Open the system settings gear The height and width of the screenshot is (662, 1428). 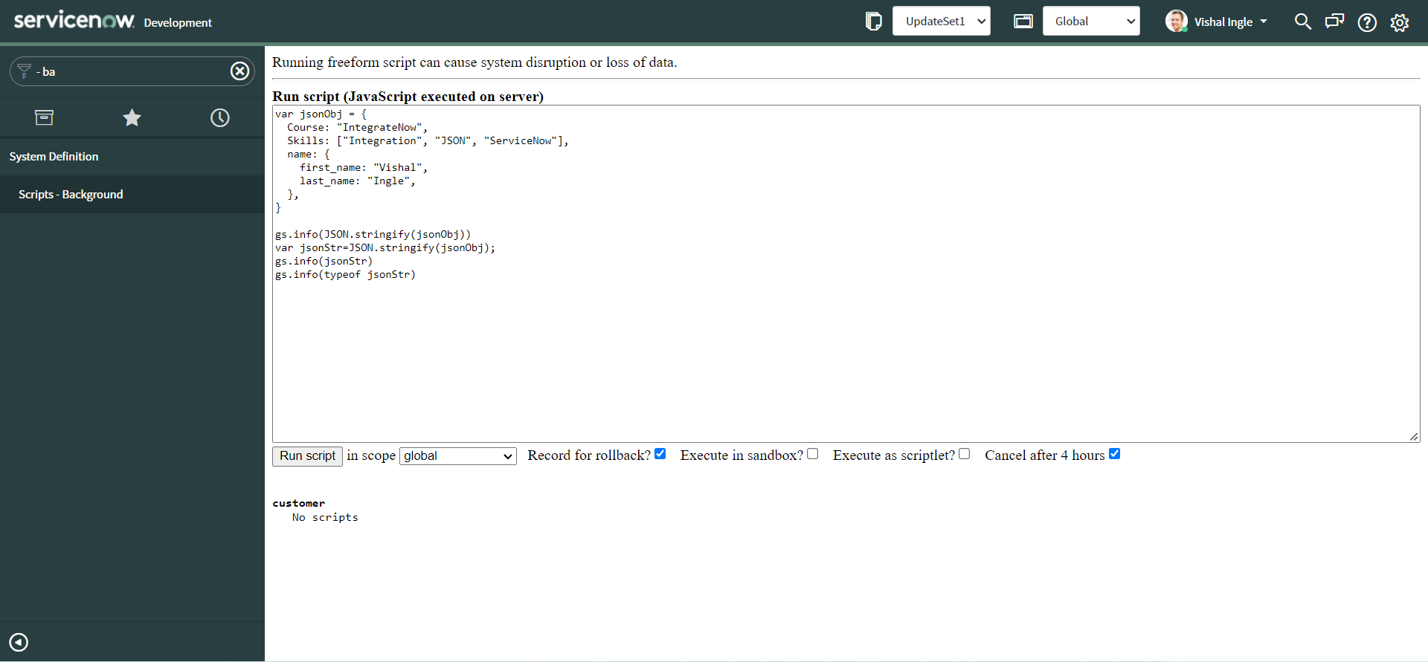1400,22
